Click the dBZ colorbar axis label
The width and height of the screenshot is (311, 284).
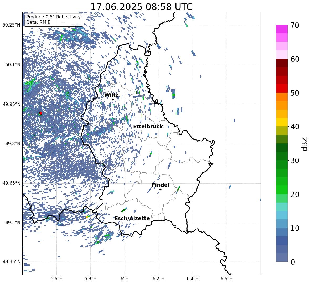pos(305,144)
